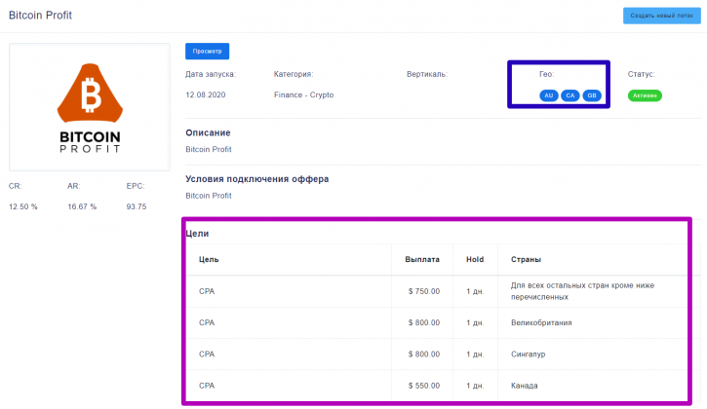Click the Цель column header

pos(209,259)
